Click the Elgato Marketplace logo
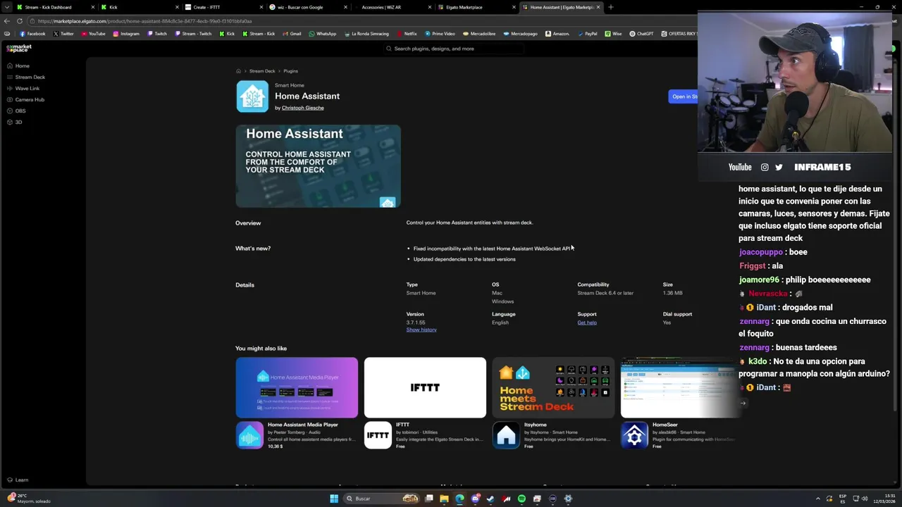This screenshot has width=902, height=507. tap(19, 49)
